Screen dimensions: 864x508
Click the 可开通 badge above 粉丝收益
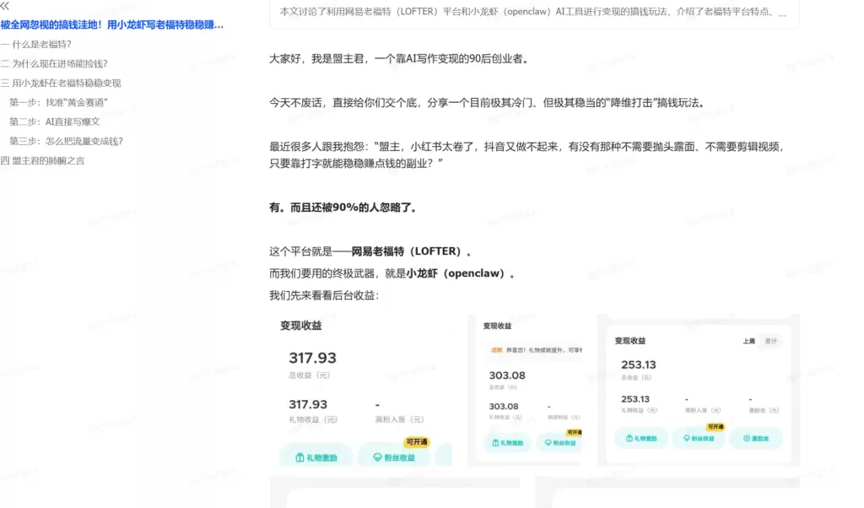click(x=417, y=442)
